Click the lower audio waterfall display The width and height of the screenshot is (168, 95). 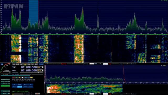(85, 89)
